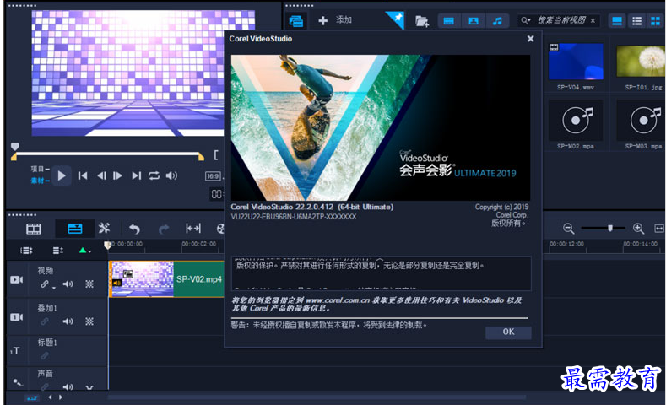Screen dimensions: 666x405
Task: Clear the library search text
Action: (593, 20)
